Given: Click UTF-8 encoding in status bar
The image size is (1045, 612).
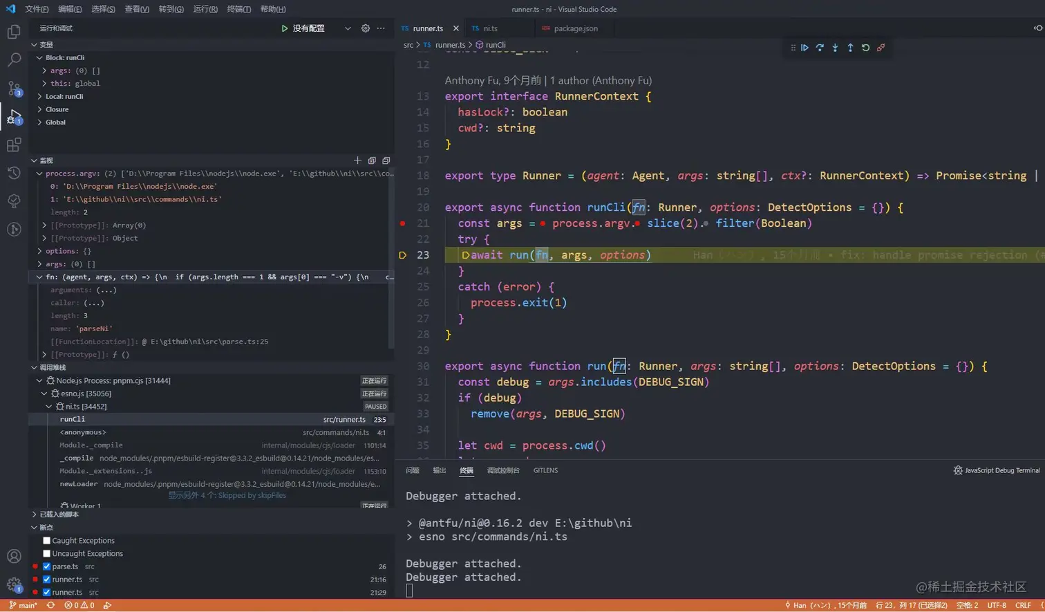Looking at the screenshot, I should point(997,605).
